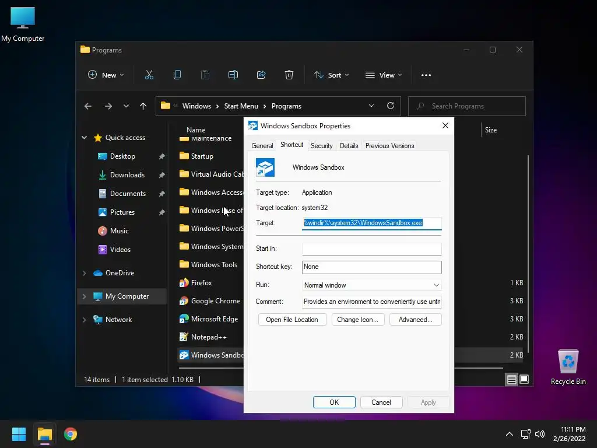Click the Delete trash icon

pyautogui.click(x=289, y=75)
